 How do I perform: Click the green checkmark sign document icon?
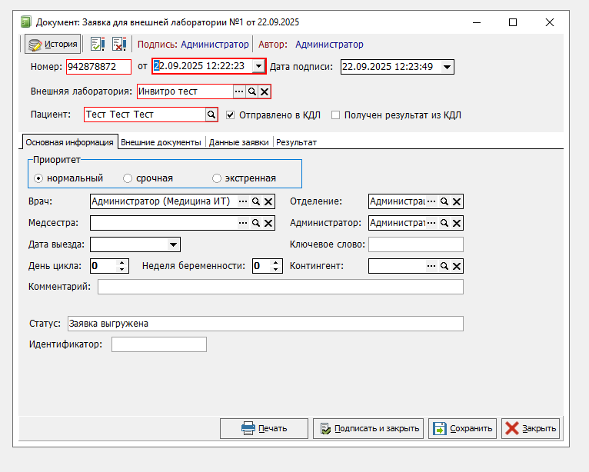[98, 45]
